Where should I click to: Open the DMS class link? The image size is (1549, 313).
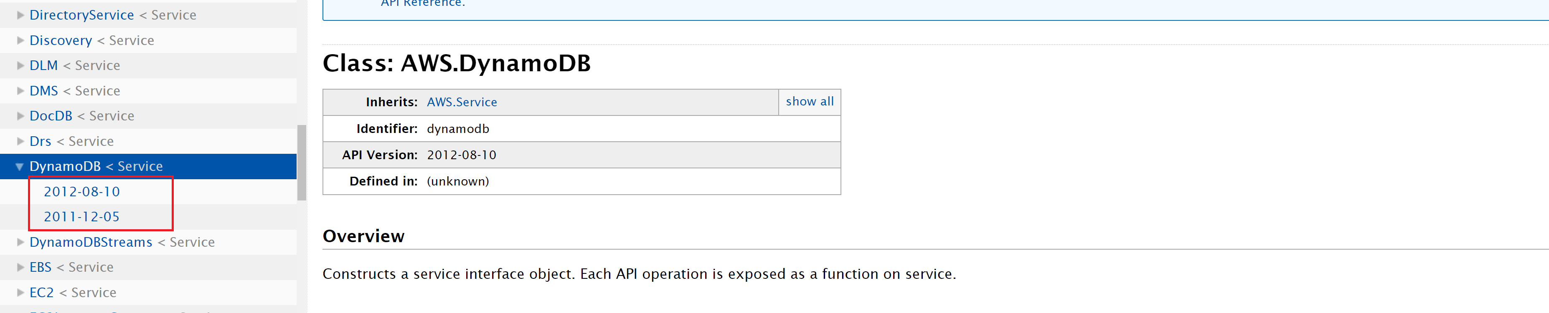(x=44, y=90)
